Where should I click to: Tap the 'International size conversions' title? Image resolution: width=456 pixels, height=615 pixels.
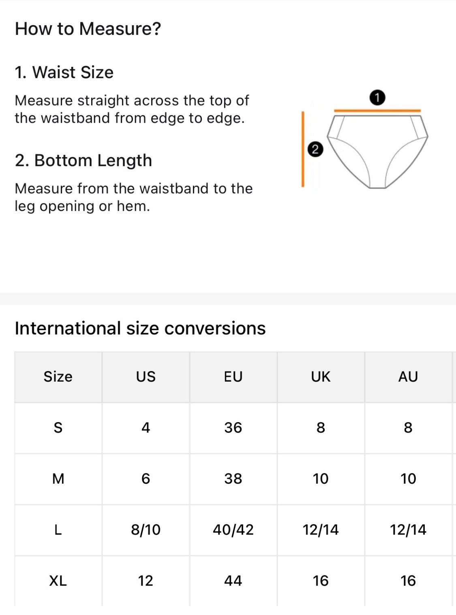coord(140,328)
